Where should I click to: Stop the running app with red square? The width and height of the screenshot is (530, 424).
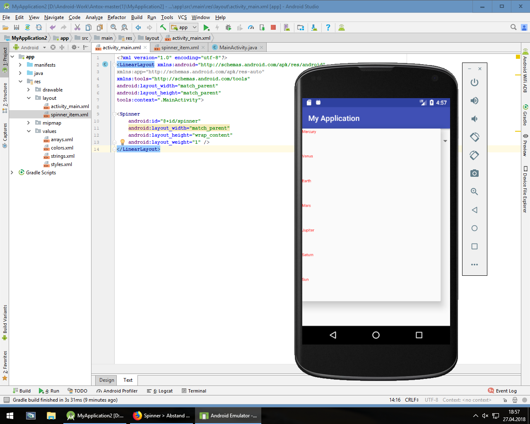(x=273, y=27)
